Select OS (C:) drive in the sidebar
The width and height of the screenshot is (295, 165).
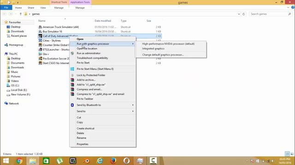pos(15,86)
